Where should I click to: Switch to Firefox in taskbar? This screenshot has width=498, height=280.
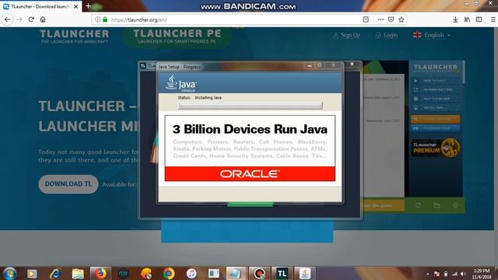tap(100, 274)
